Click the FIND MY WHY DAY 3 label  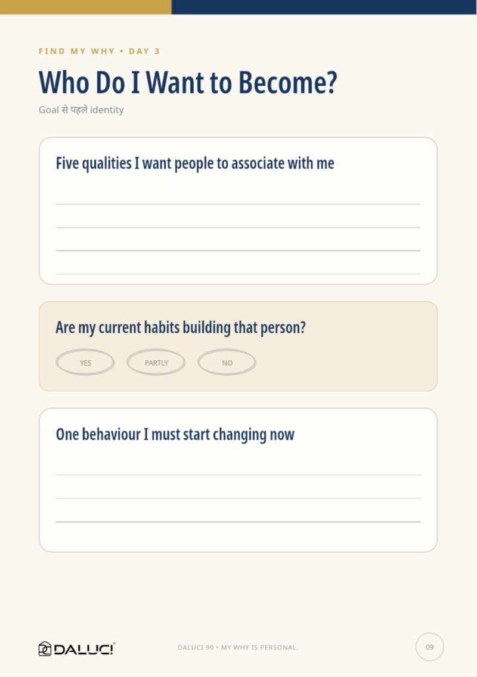coord(100,51)
